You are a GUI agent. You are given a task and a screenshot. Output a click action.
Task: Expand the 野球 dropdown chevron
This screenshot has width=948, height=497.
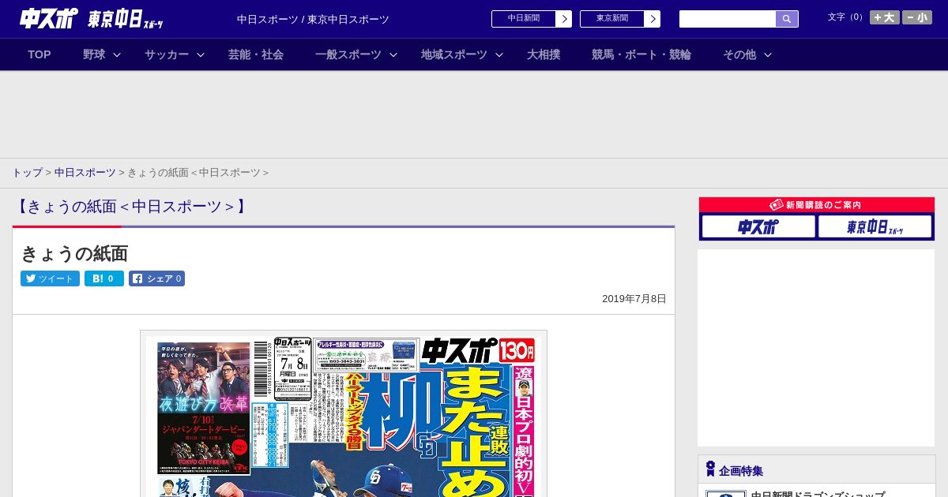click(117, 54)
